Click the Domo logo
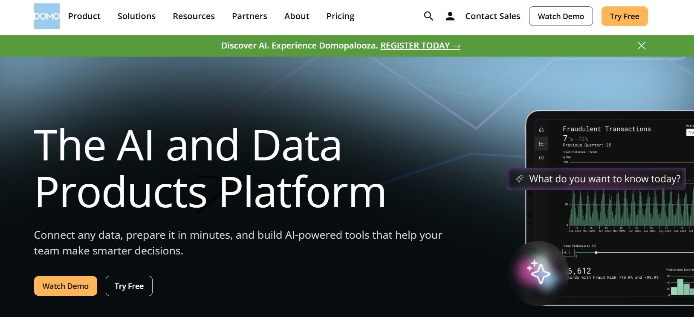 click(47, 16)
